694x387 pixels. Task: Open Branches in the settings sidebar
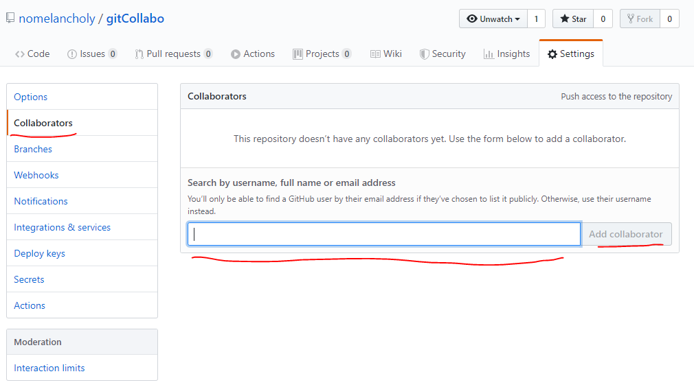pos(82,149)
